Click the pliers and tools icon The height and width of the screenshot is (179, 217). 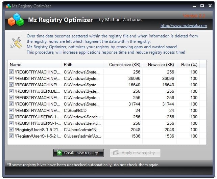coord(16,43)
